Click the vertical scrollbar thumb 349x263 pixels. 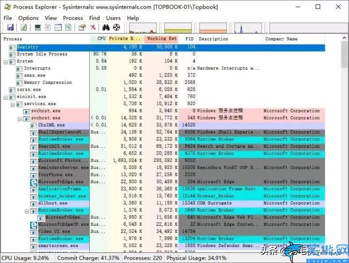(345, 54)
